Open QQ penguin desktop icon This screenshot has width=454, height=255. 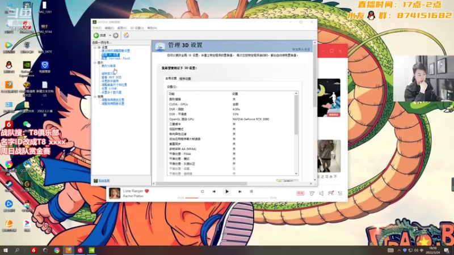(9, 65)
